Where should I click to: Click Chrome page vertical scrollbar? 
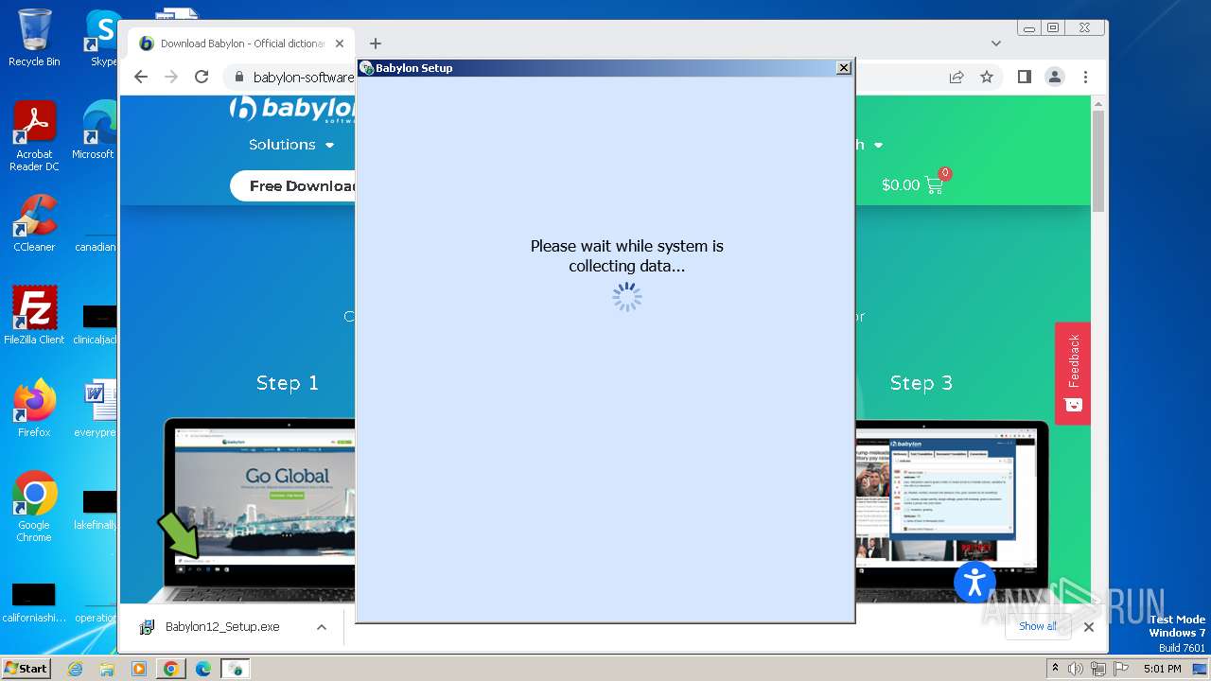(1097, 161)
